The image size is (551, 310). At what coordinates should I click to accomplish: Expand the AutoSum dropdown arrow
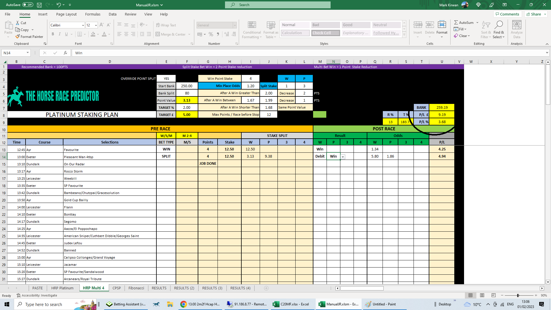[477, 22]
